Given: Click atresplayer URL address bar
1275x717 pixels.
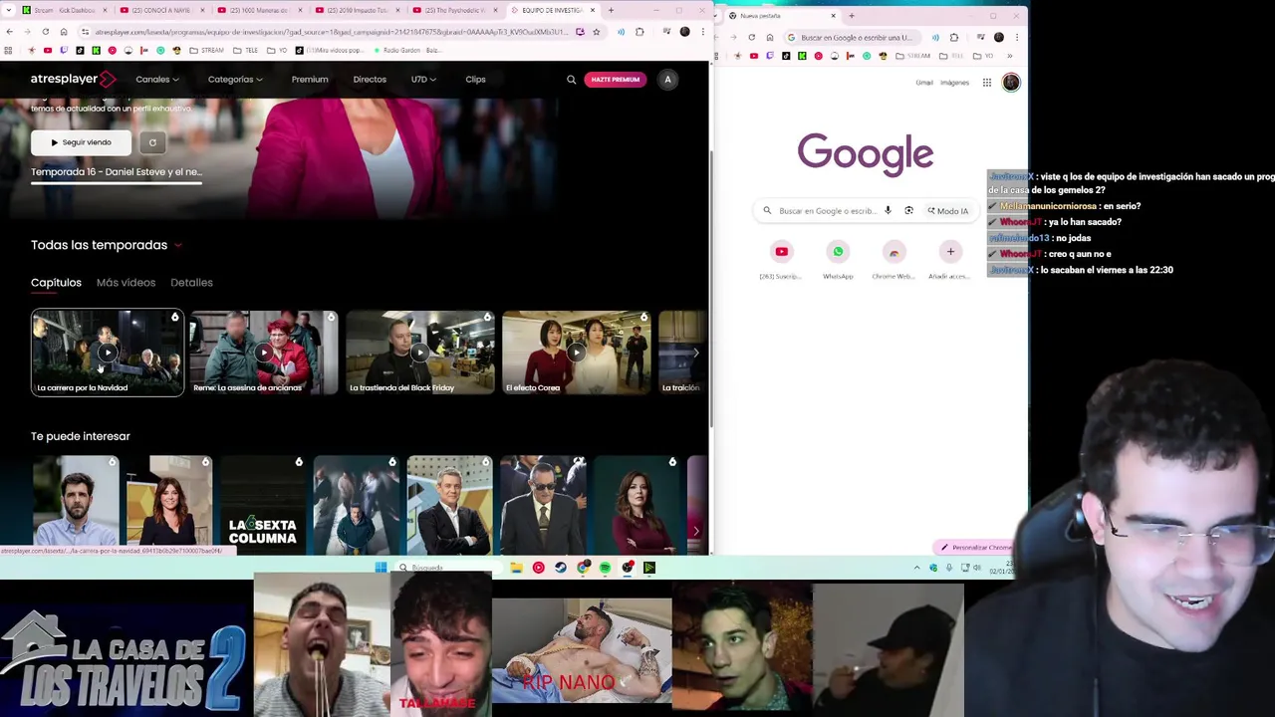Looking at the screenshot, I should tap(334, 32).
